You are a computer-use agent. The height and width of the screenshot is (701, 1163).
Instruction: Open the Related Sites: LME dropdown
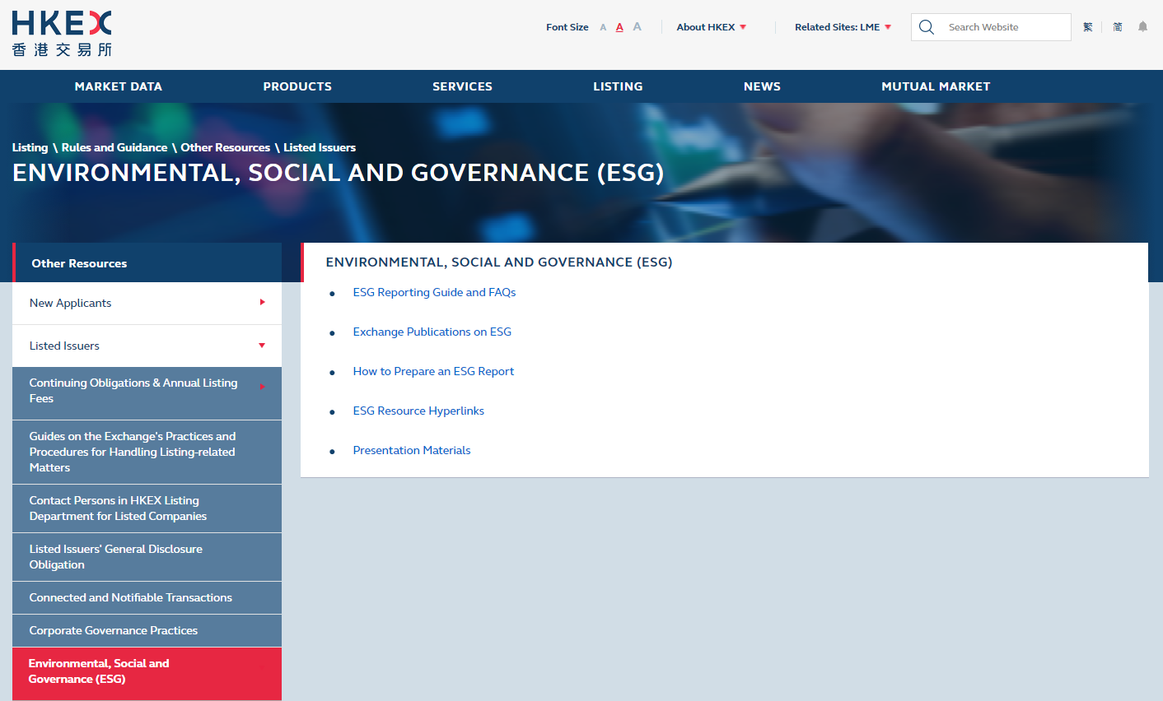[x=843, y=27]
